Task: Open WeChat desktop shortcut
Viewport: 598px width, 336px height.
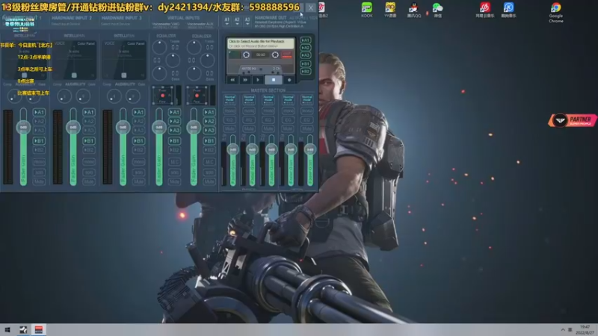Action: pos(437,10)
